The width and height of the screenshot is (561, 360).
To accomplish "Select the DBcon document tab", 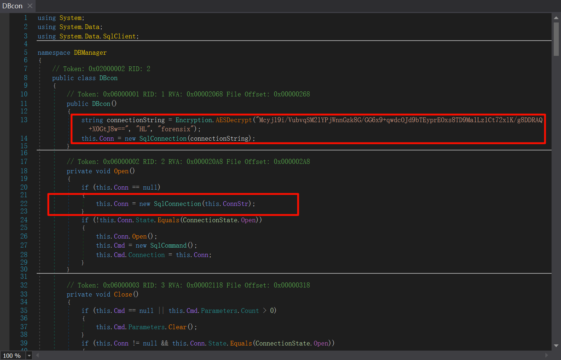I will [x=12, y=6].
